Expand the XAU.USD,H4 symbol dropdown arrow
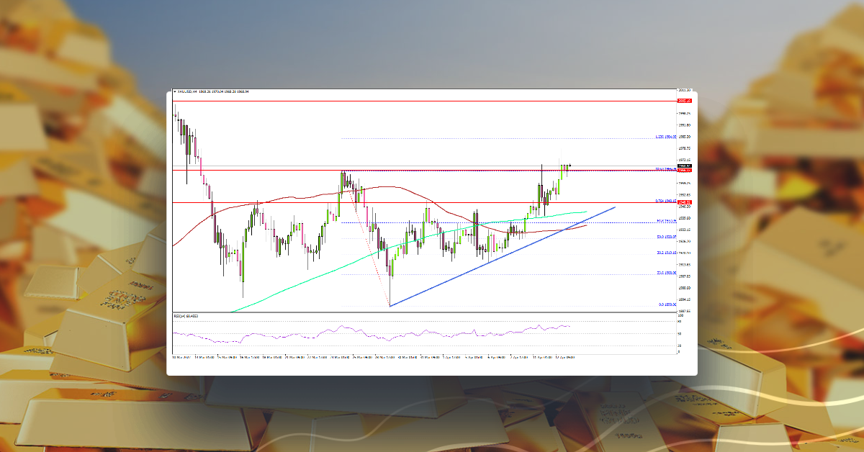 pyautogui.click(x=174, y=92)
